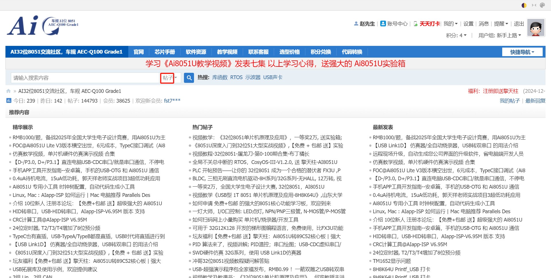Click 退出 to log out
551x278 pixels.
[519, 24]
